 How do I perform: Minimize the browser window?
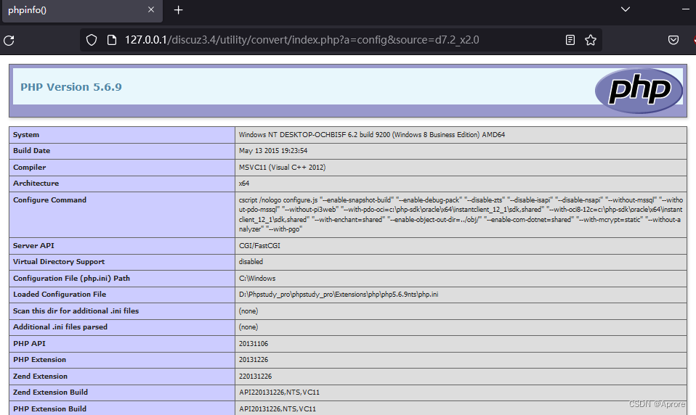[x=686, y=9]
